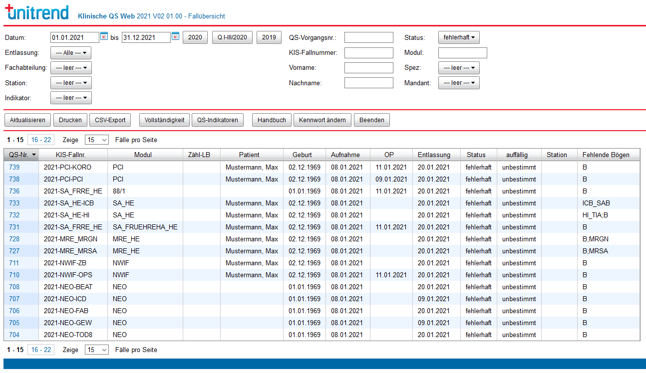Open case QS-Nr. 707
646x373 pixels.
point(14,299)
